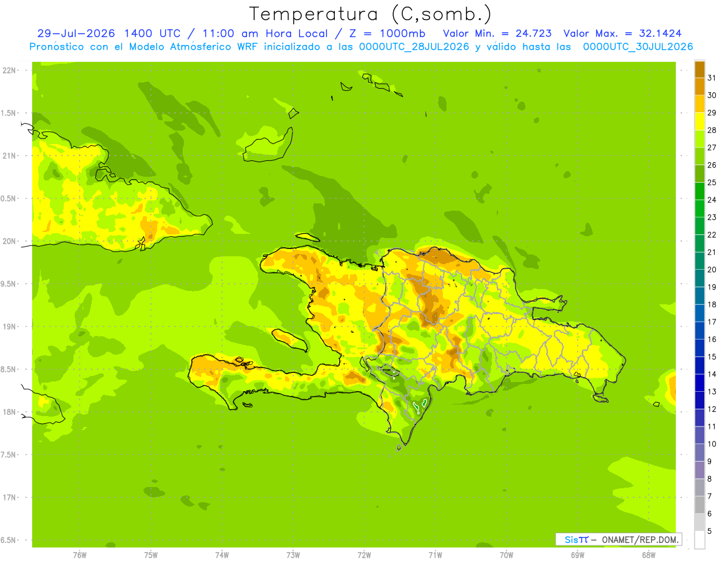Click the '29-Jul-2026 1400 UTC' timestamp
The image size is (728, 563).
(109, 33)
